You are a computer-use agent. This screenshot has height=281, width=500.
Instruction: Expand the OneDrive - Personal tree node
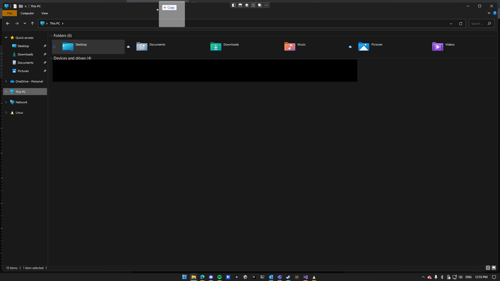tap(6, 81)
